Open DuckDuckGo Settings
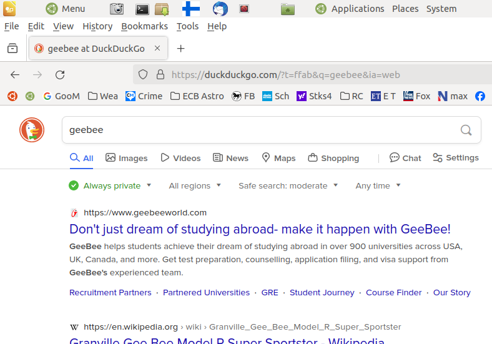 pyautogui.click(x=456, y=157)
